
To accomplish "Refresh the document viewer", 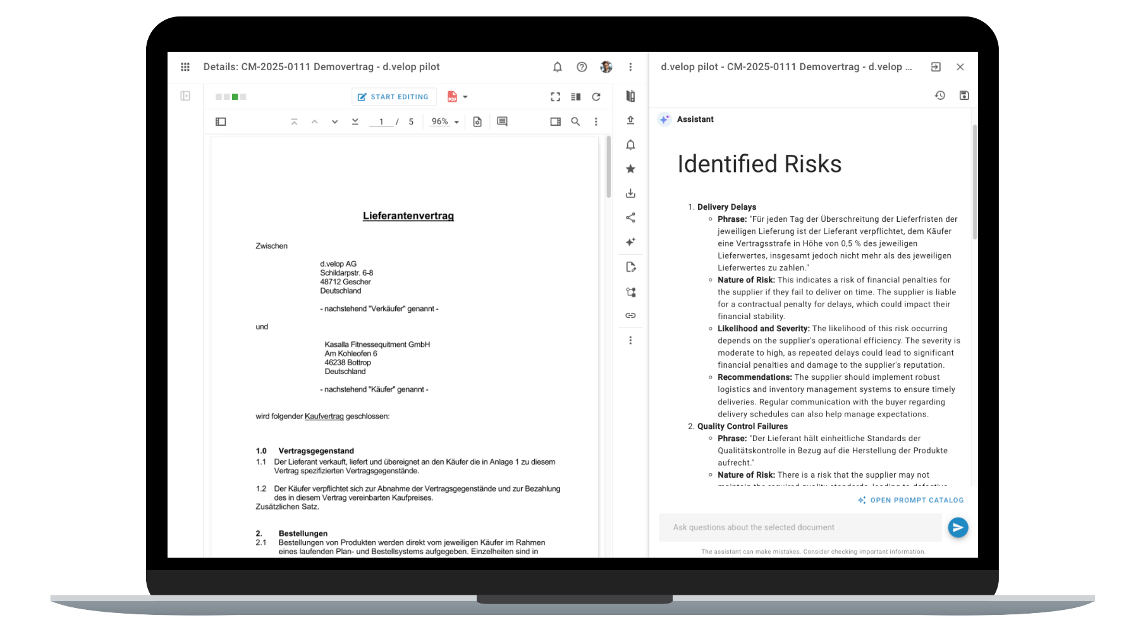I will click(596, 97).
